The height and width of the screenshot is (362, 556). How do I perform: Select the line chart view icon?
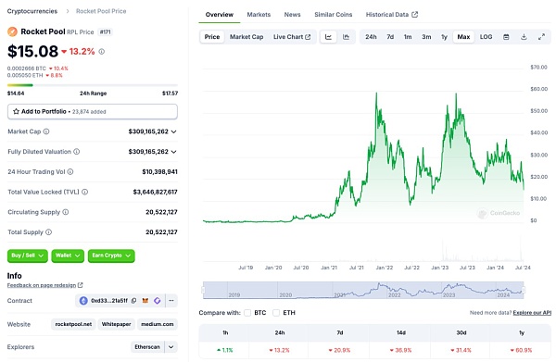[328, 37]
